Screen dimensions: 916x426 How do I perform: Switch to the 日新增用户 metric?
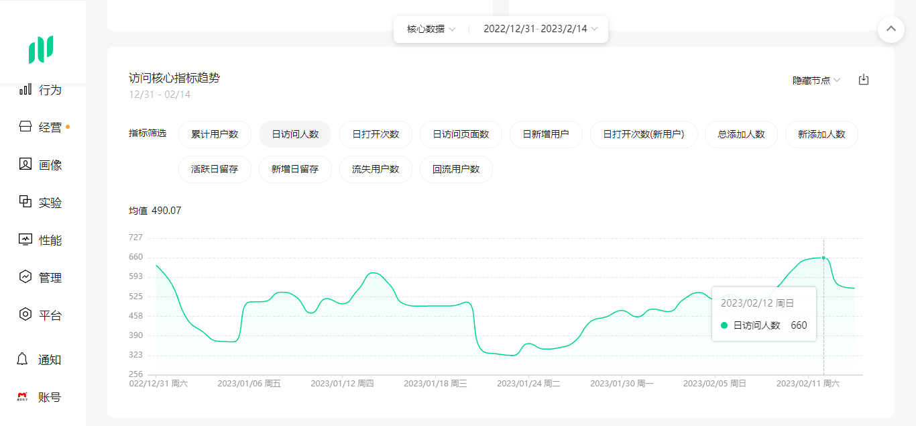click(x=546, y=134)
